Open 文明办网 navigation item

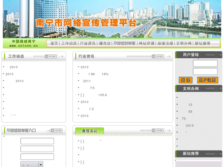click(184, 43)
